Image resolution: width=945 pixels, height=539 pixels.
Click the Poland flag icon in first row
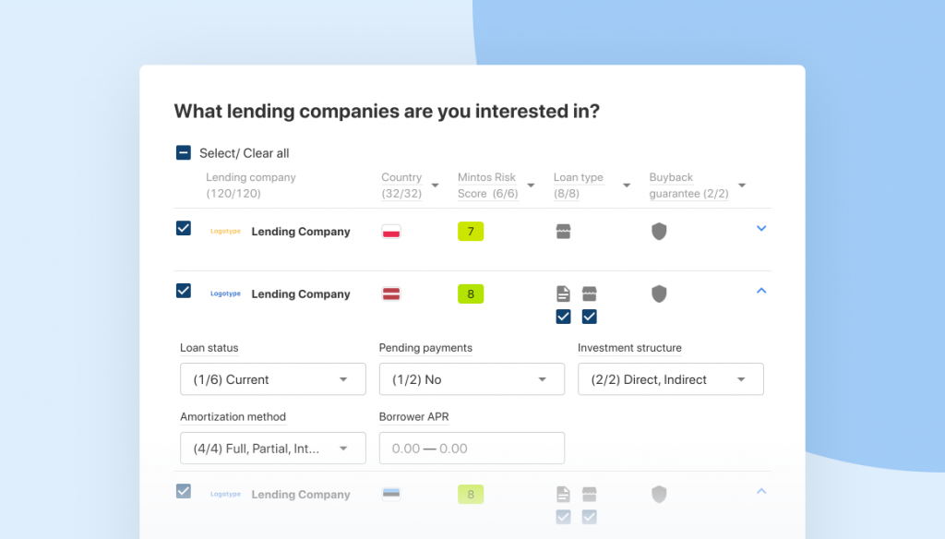click(391, 232)
